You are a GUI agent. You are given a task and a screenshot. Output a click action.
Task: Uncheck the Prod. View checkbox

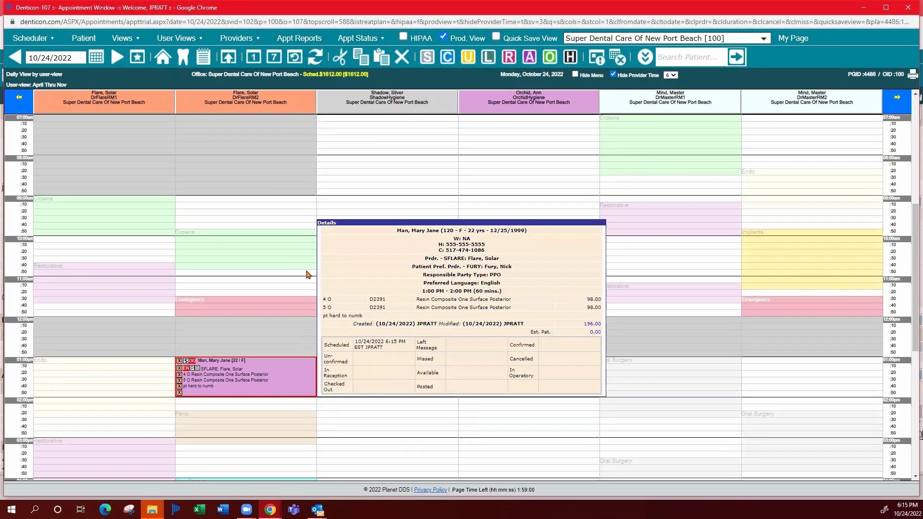click(443, 37)
